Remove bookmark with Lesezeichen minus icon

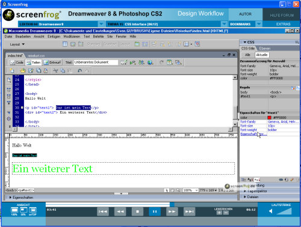pos(226,213)
